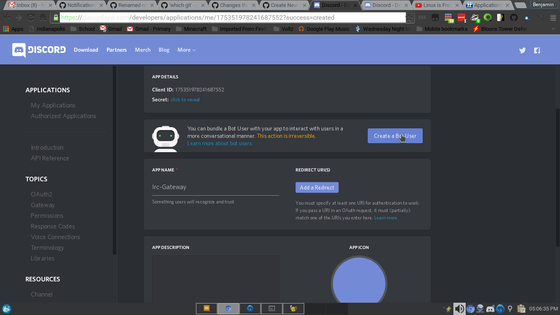Focus the App Name field containing Irc-Gateway
Viewport: 560px width, 315px height.
tap(216, 187)
